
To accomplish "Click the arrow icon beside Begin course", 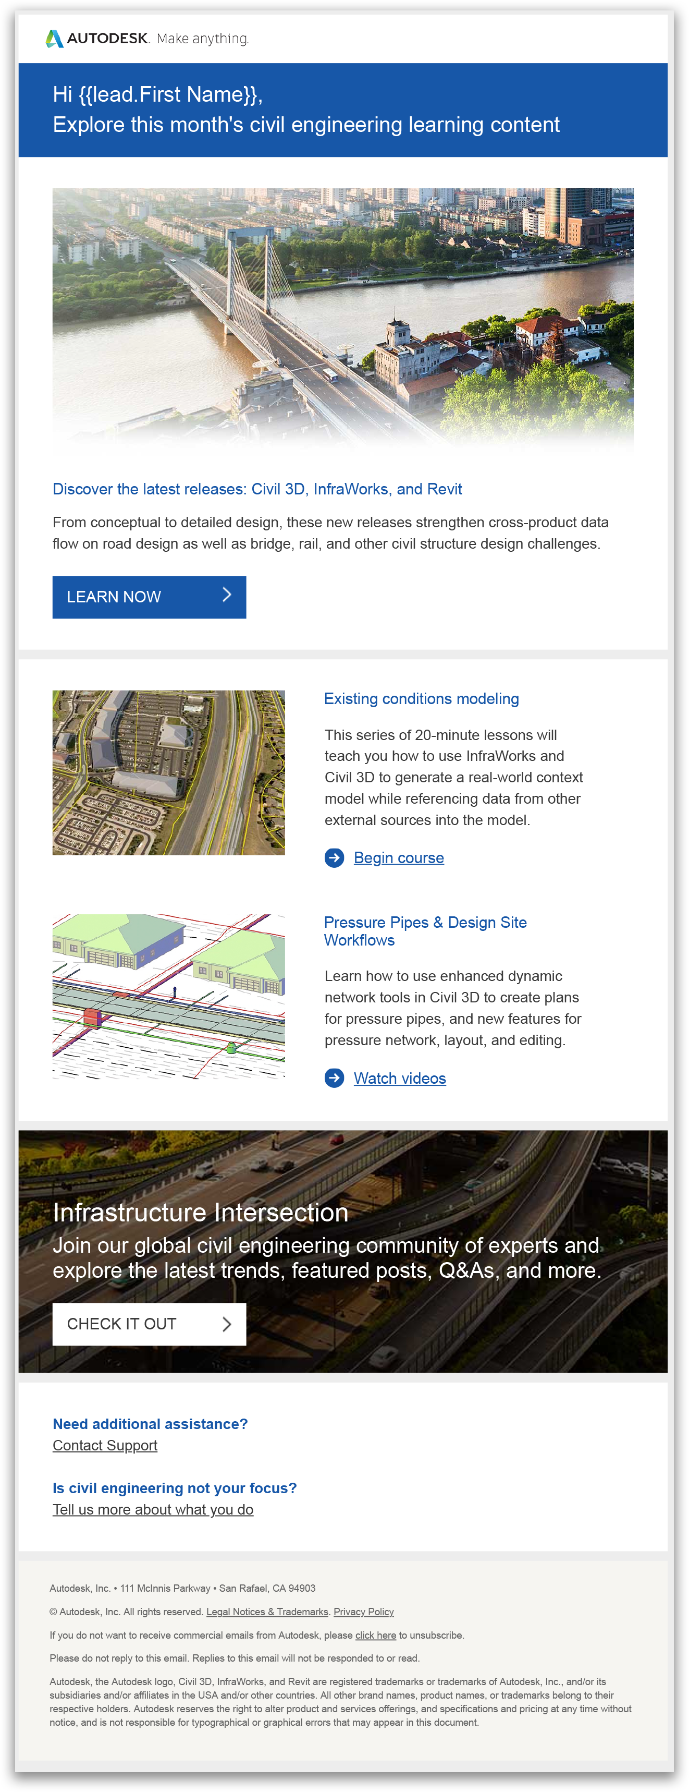I will 335,858.
